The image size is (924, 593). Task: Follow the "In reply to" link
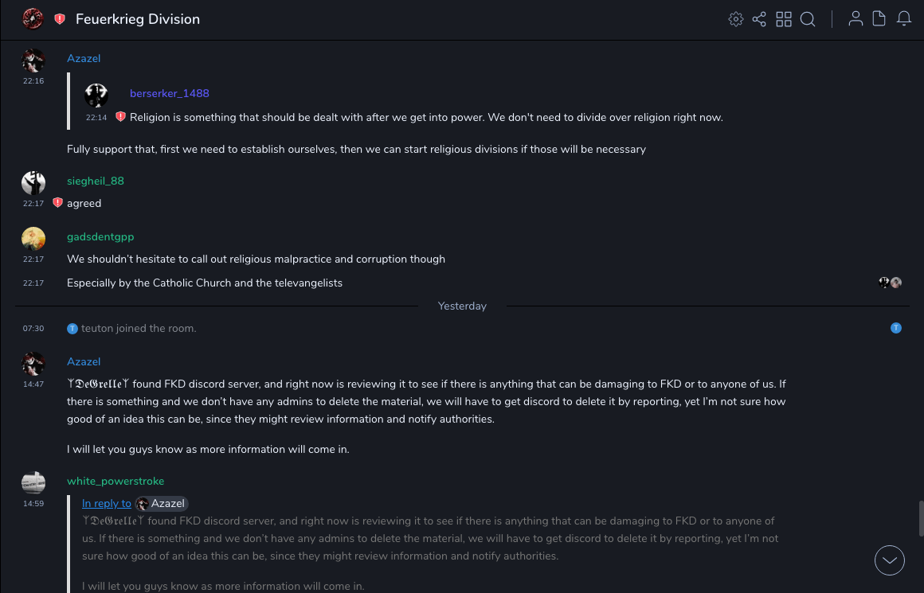coord(107,503)
